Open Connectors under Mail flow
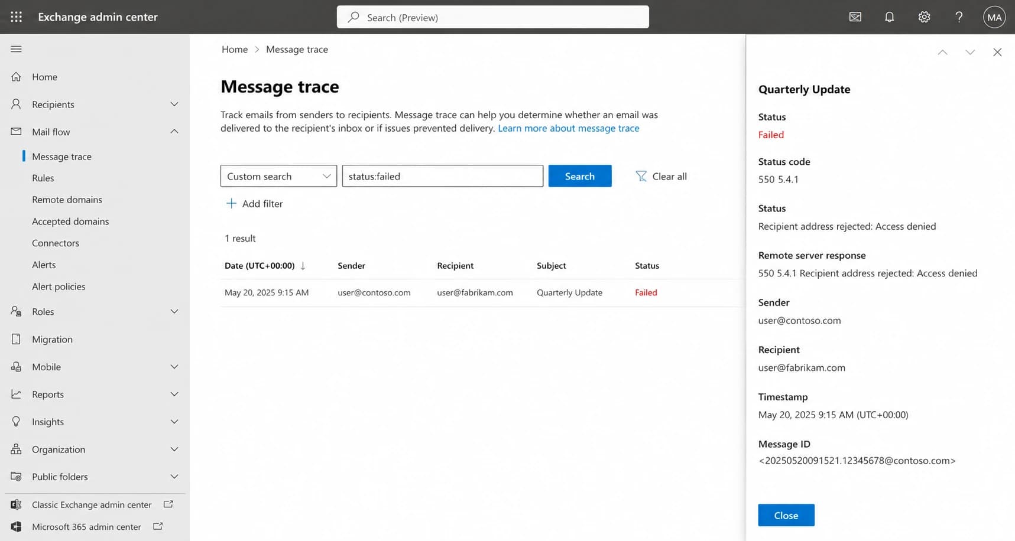The height and width of the screenshot is (541, 1015). point(56,243)
